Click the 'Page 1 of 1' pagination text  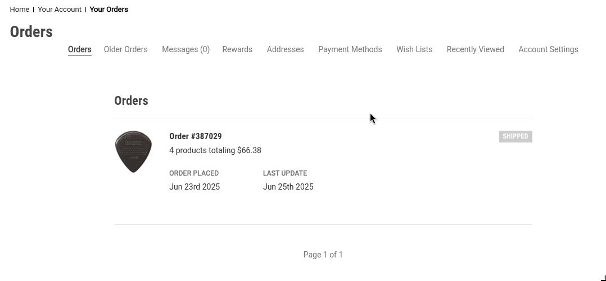[x=323, y=255]
